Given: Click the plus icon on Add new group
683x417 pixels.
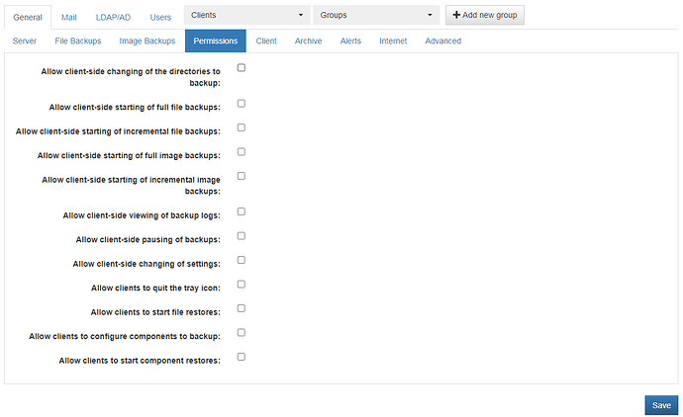Looking at the screenshot, I should [x=456, y=15].
